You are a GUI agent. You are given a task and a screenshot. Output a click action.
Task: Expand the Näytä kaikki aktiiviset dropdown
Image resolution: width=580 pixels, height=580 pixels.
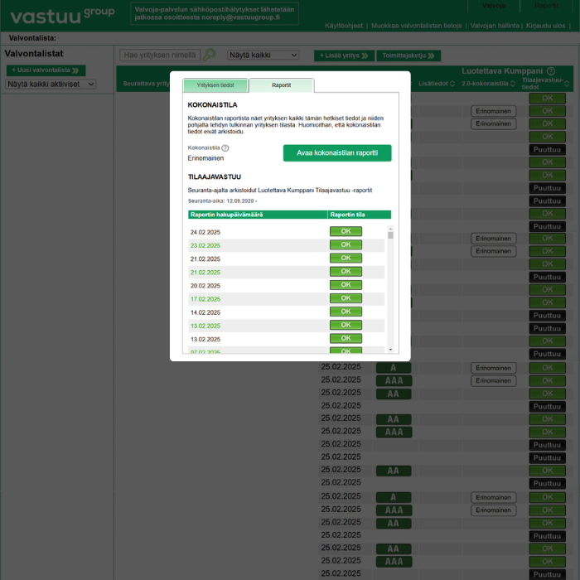click(x=51, y=84)
